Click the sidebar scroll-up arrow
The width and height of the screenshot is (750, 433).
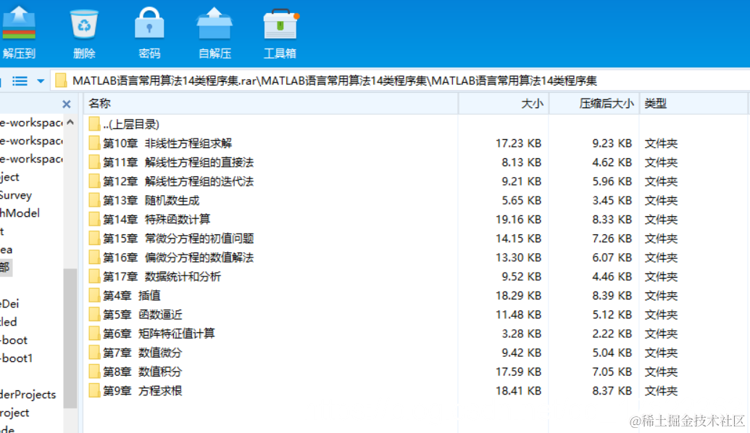pyautogui.click(x=70, y=122)
